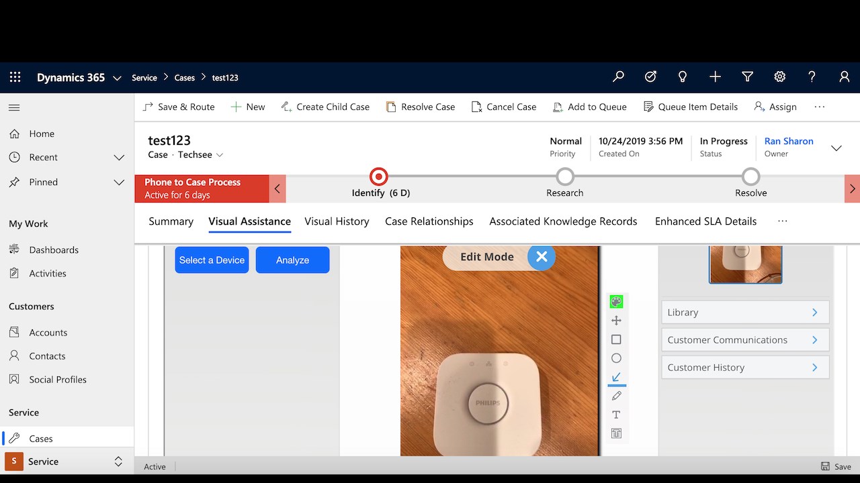Collapse the Phone to Case Process
860x483 pixels.
point(277,189)
